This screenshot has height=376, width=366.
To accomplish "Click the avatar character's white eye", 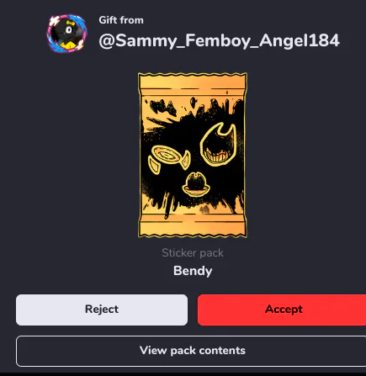I will click(x=69, y=30).
